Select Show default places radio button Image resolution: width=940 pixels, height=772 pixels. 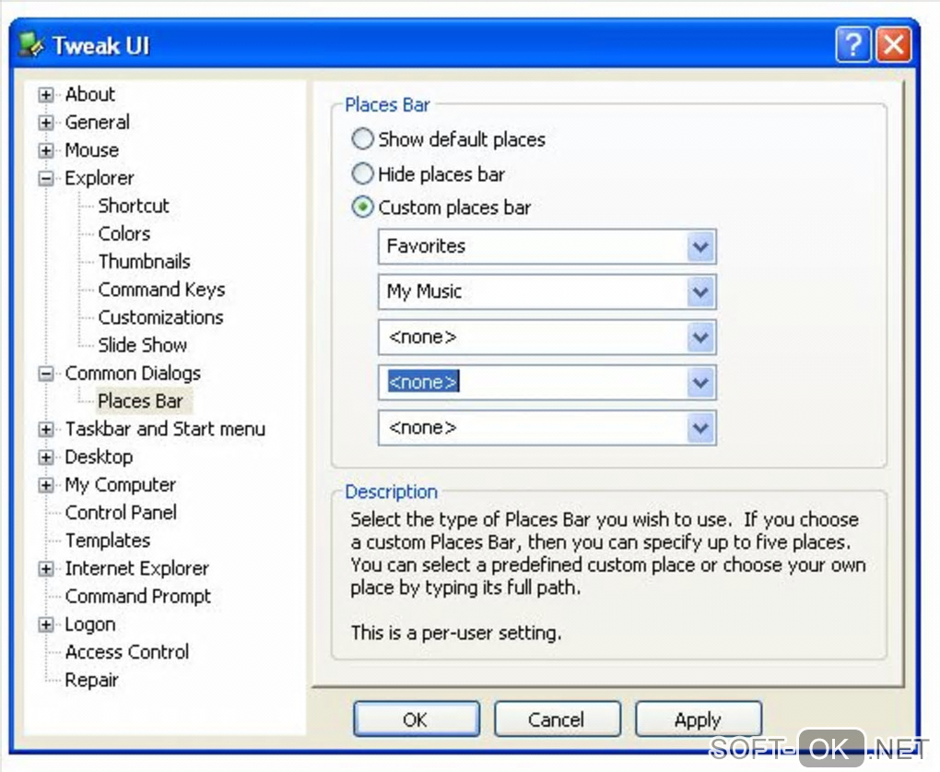pyautogui.click(x=363, y=139)
